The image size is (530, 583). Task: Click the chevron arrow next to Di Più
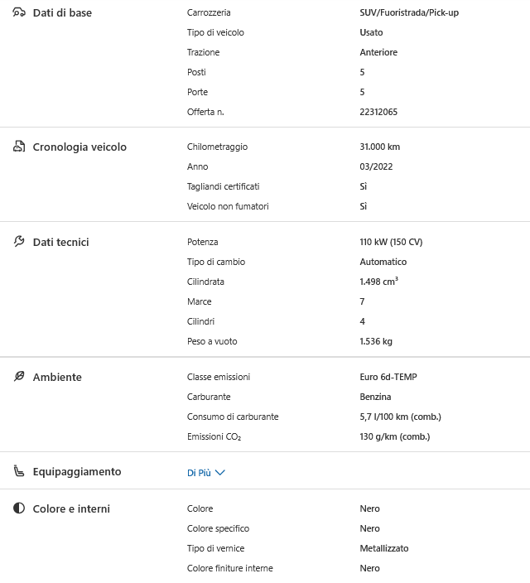[x=220, y=473]
